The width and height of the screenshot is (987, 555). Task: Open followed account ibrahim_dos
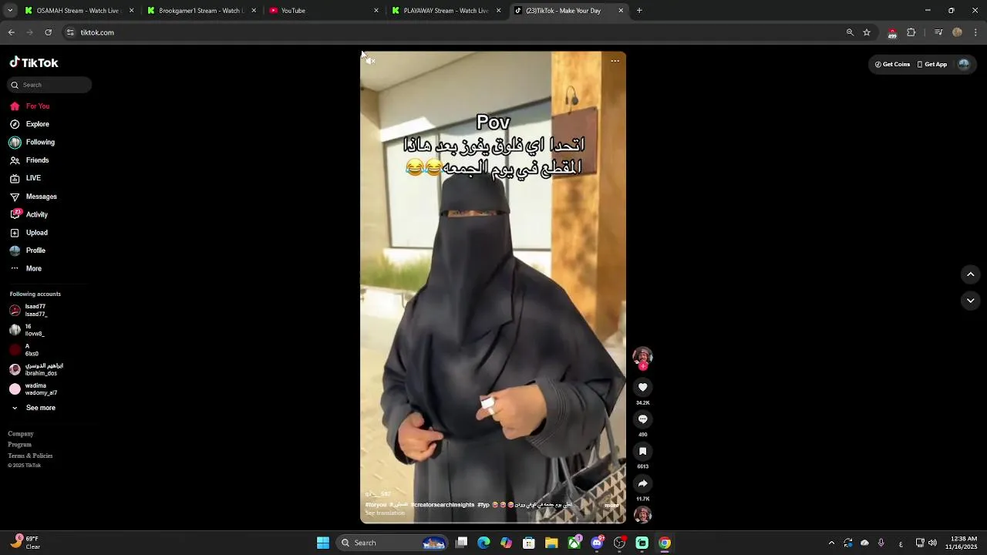click(x=36, y=369)
